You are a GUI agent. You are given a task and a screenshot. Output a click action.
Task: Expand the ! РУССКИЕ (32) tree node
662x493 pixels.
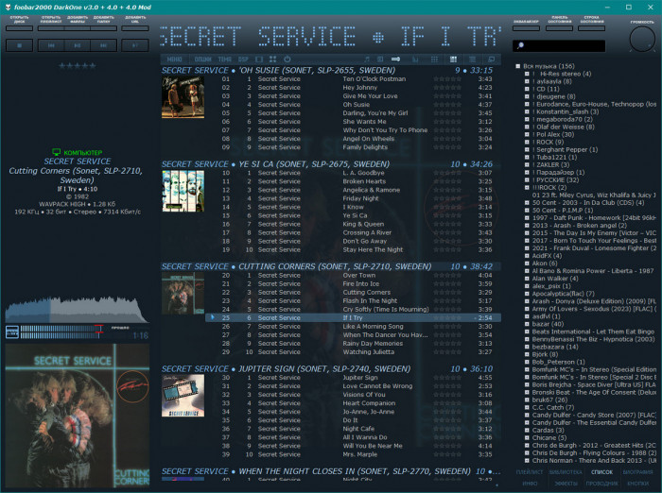(527, 180)
